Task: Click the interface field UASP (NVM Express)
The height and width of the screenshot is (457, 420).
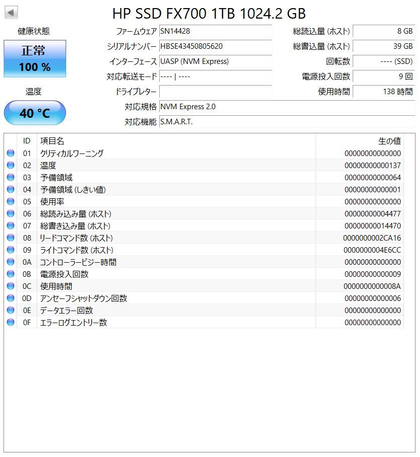Action: [216, 61]
